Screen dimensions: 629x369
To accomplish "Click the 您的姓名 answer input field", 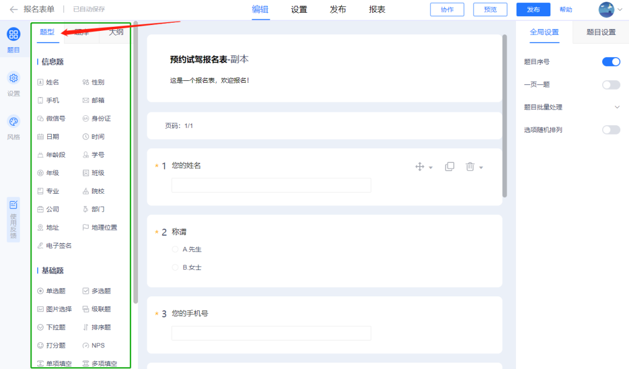I will click(271, 185).
